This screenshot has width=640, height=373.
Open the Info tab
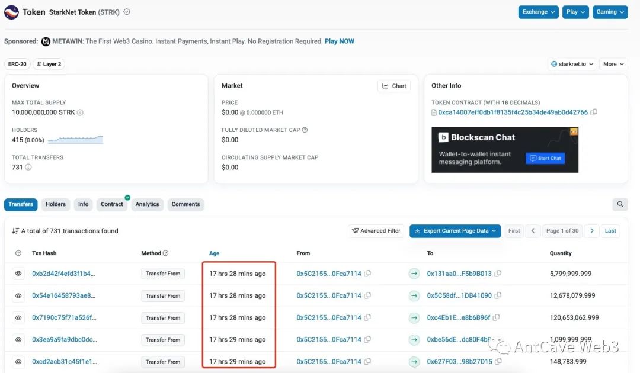pos(84,204)
